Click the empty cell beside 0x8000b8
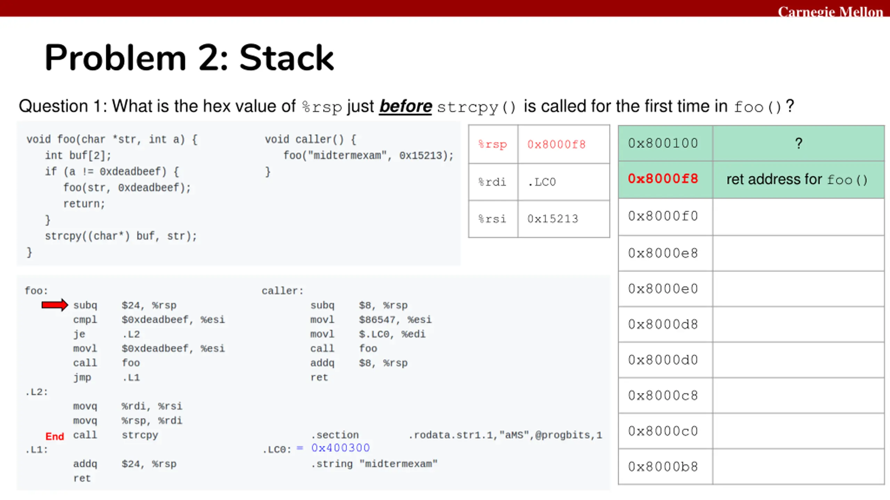Screen dimensions: 890x500 (x=799, y=466)
